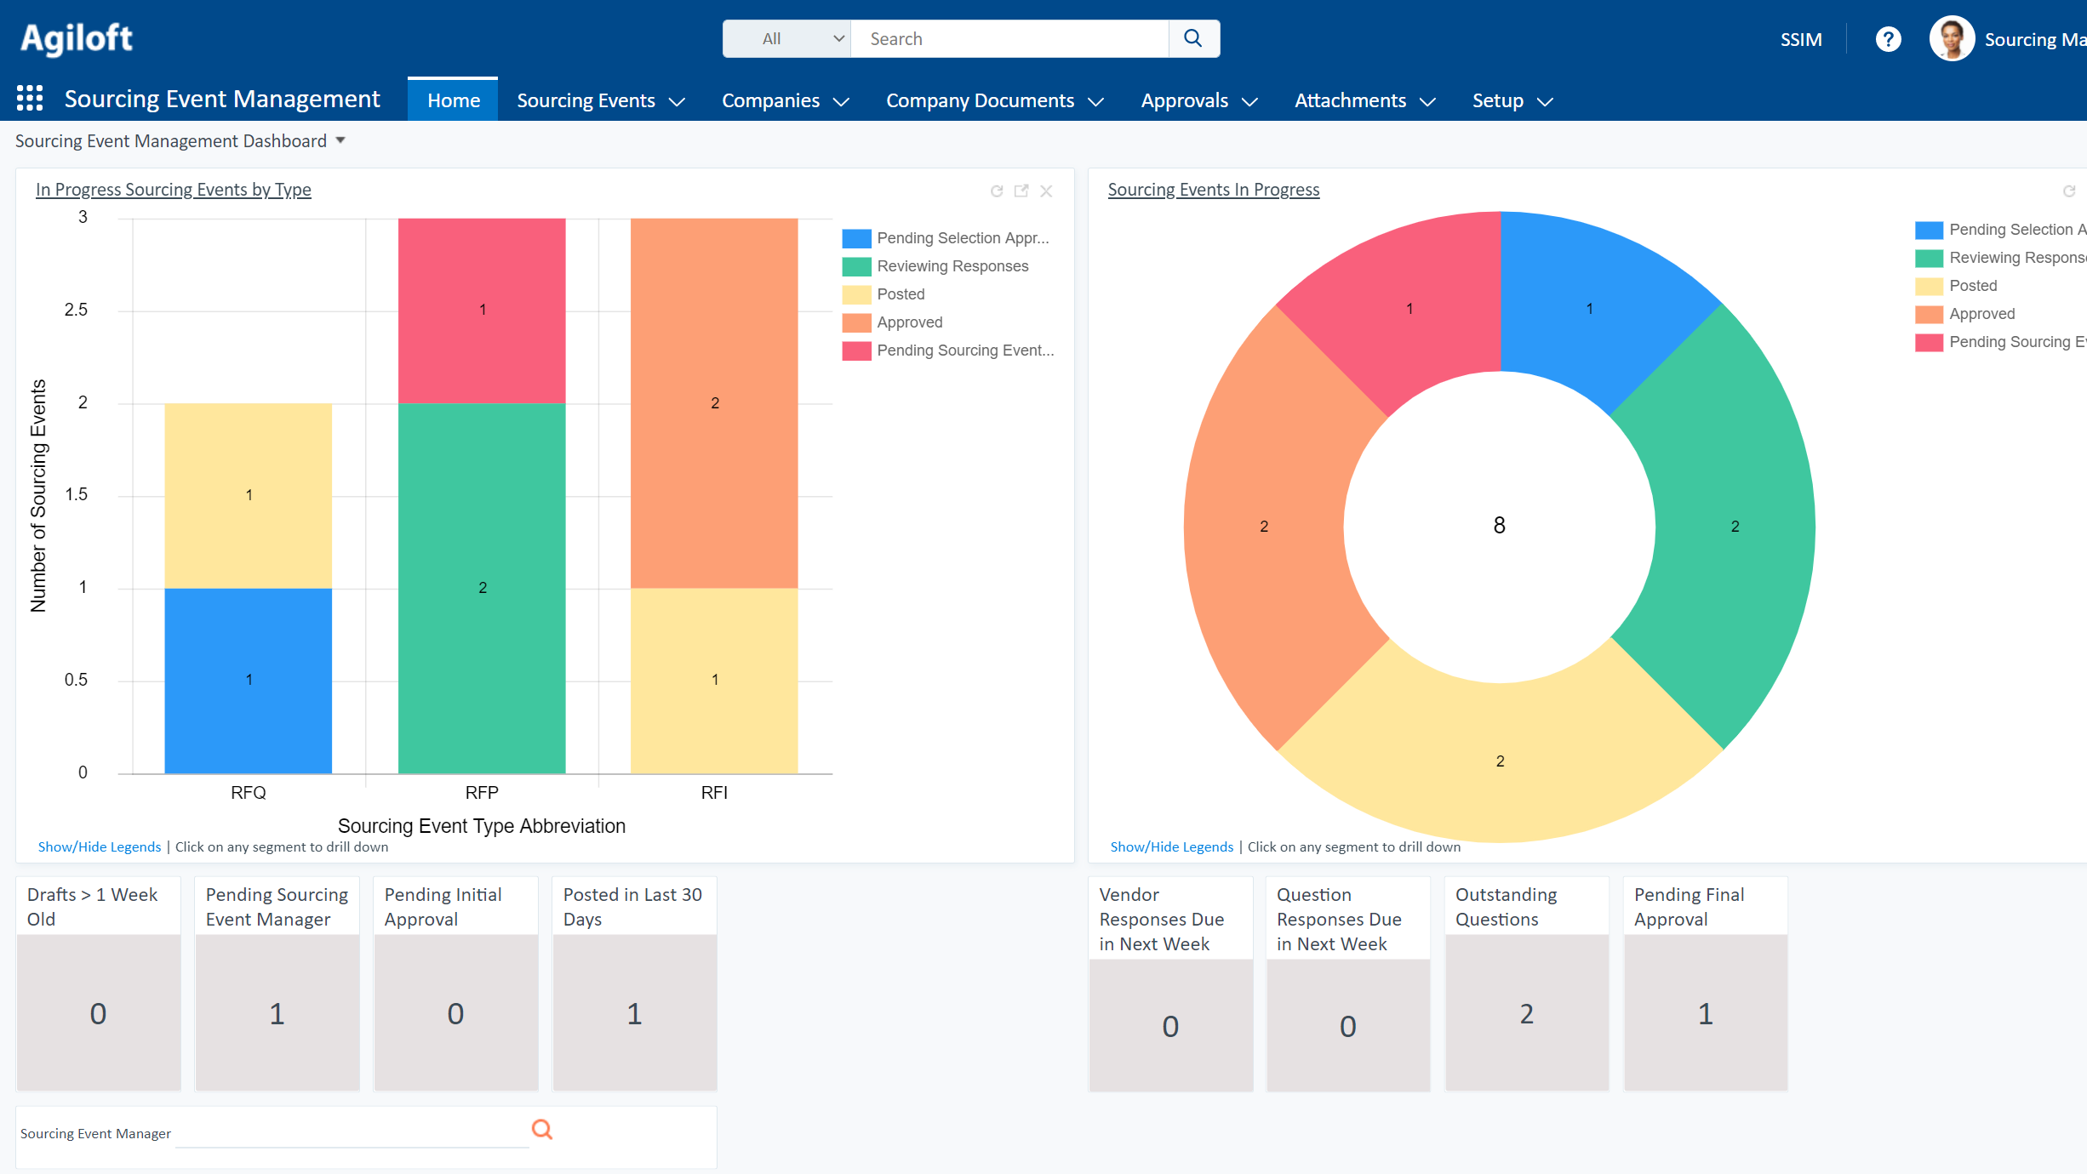Open the help question mark icon
This screenshot has width=2087, height=1174.
pyautogui.click(x=1888, y=39)
